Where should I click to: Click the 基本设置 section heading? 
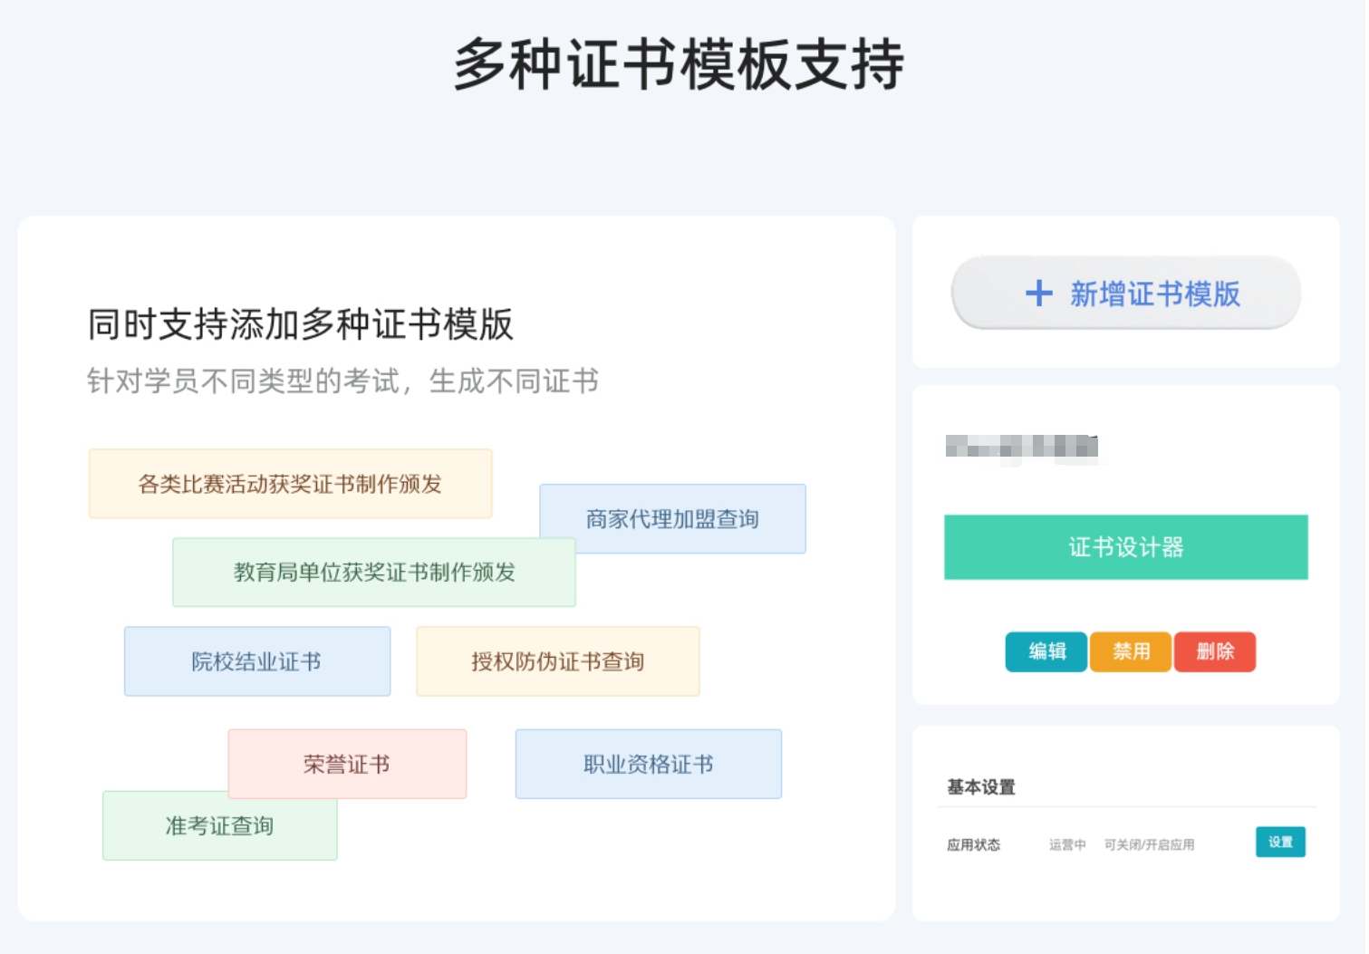click(981, 787)
